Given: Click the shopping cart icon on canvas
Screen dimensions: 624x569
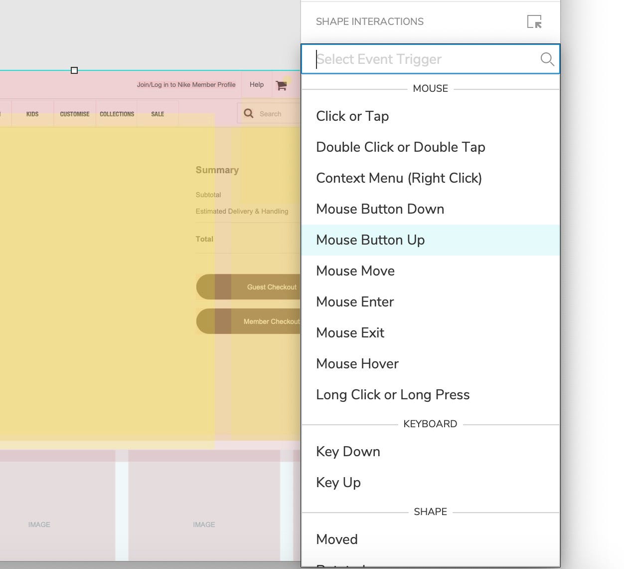Looking at the screenshot, I should click(281, 85).
